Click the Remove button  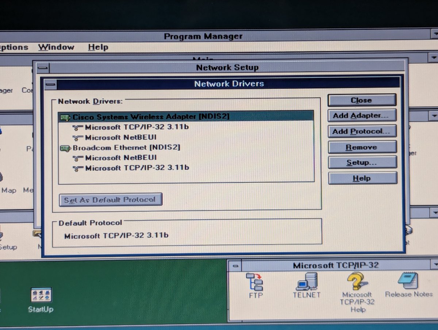click(362, 147)
